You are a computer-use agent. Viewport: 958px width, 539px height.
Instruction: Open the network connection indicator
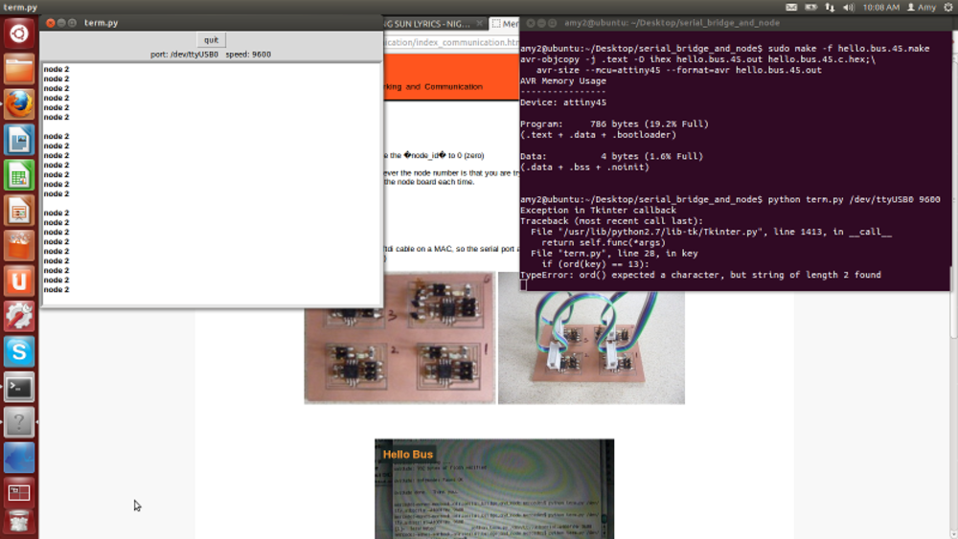(830, 8)
